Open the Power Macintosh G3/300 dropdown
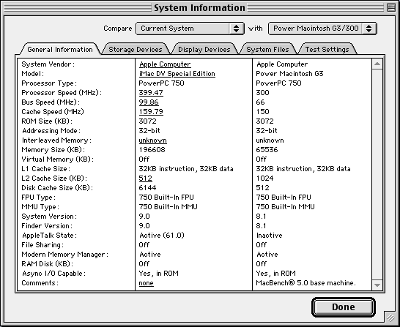 [x=322, y=29]
